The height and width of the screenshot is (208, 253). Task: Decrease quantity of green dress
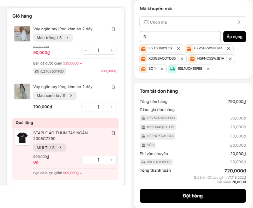click(86, 107)
